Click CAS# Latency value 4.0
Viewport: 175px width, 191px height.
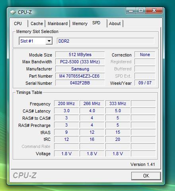click(92, 111)
